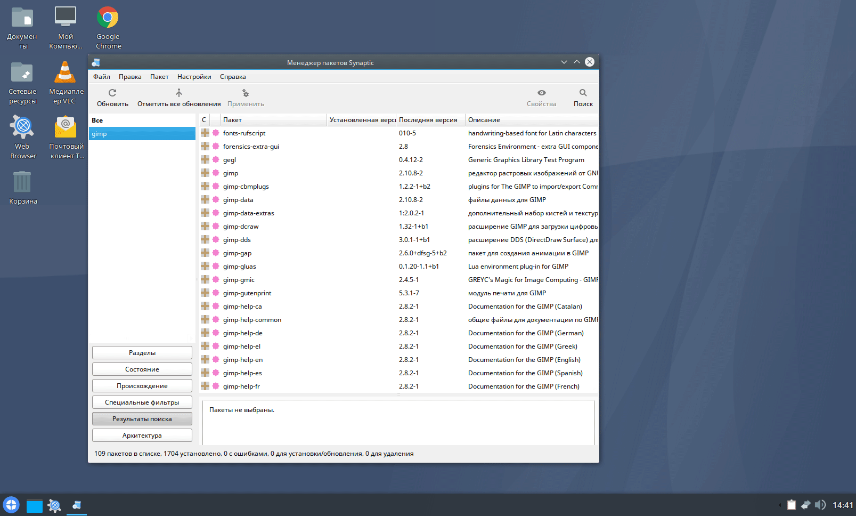Show packages by Состояние button
Viewport: 856px width, 516px height.
coord(142,369)
